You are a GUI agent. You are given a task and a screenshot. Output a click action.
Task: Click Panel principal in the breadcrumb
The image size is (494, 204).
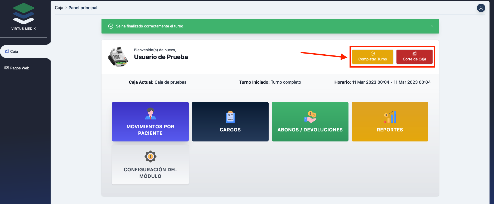tap(83, 8)
